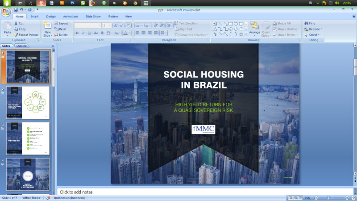Viewport: 357px width, 201px height.
Task: Click the Paste icon in Clipboard group
Action: coord(7,27)
